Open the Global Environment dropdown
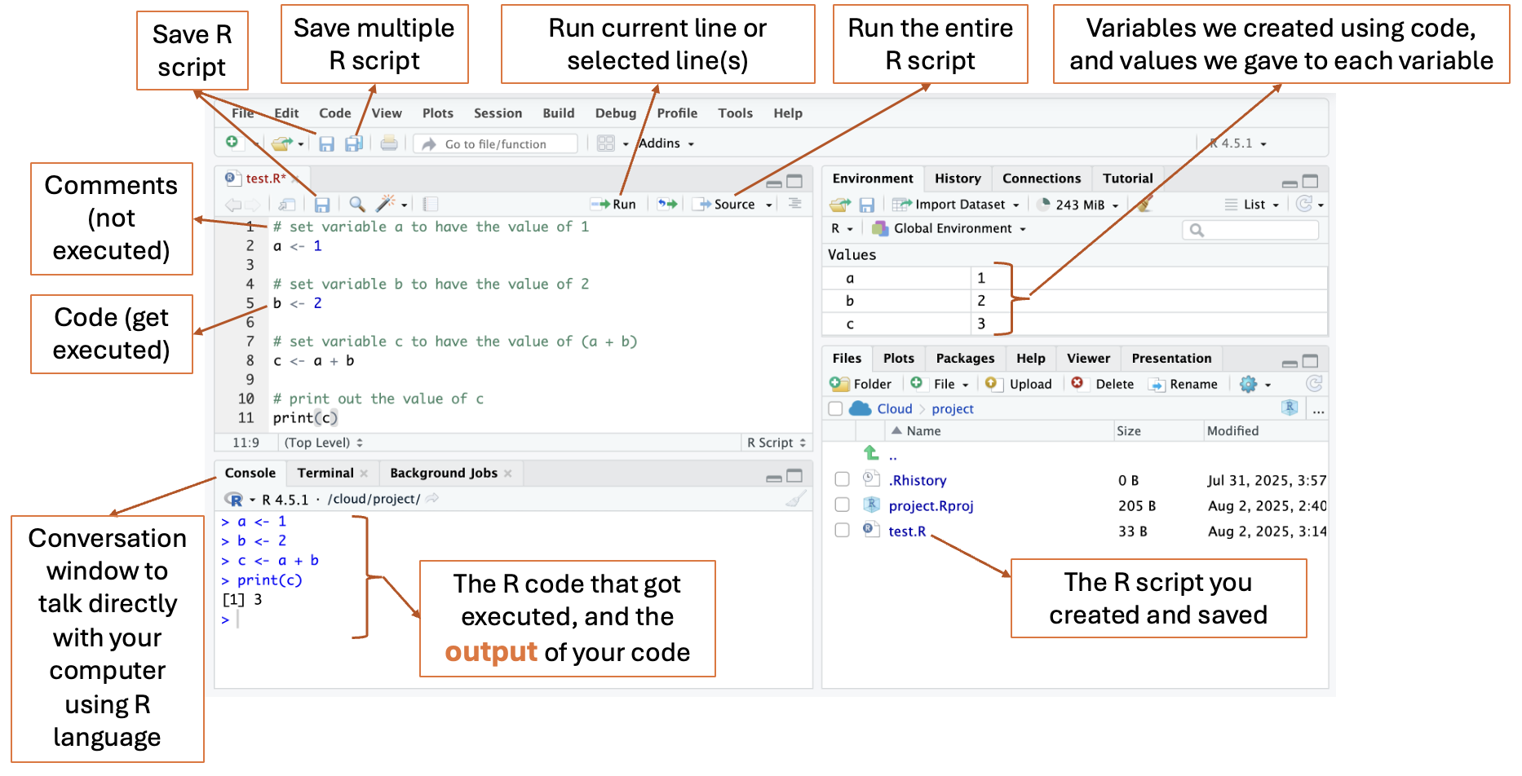Screen dimensions: 1522x776 click(951, 229)
